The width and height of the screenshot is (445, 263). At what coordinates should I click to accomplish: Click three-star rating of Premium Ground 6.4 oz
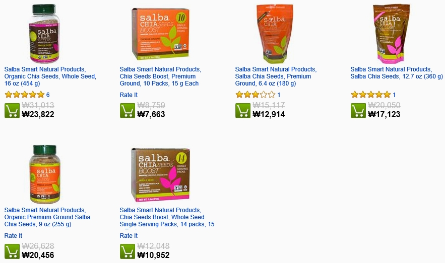click(256, 95)
